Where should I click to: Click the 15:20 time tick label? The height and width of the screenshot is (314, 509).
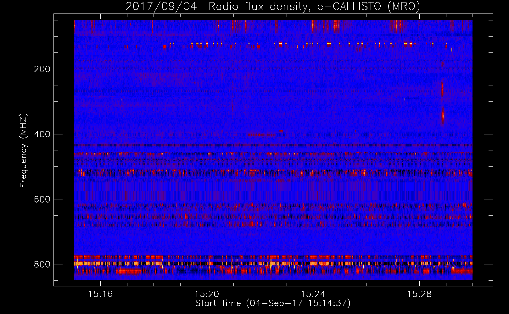pyautogui.click(x=207, y=294)
